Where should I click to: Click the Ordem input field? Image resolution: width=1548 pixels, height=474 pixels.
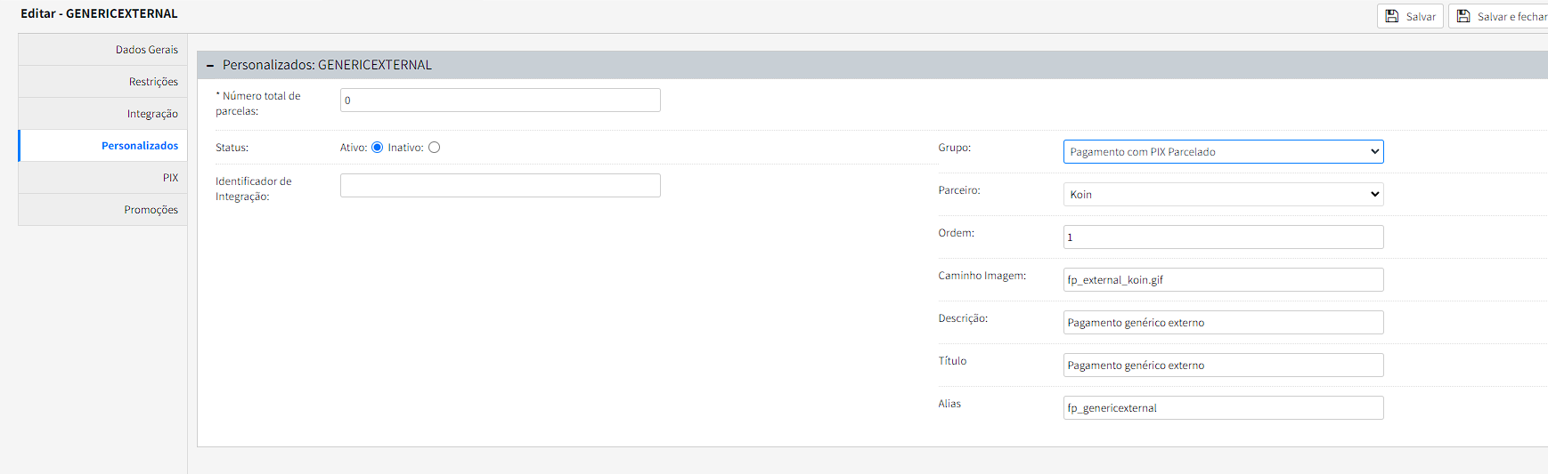pos(1223,237)
